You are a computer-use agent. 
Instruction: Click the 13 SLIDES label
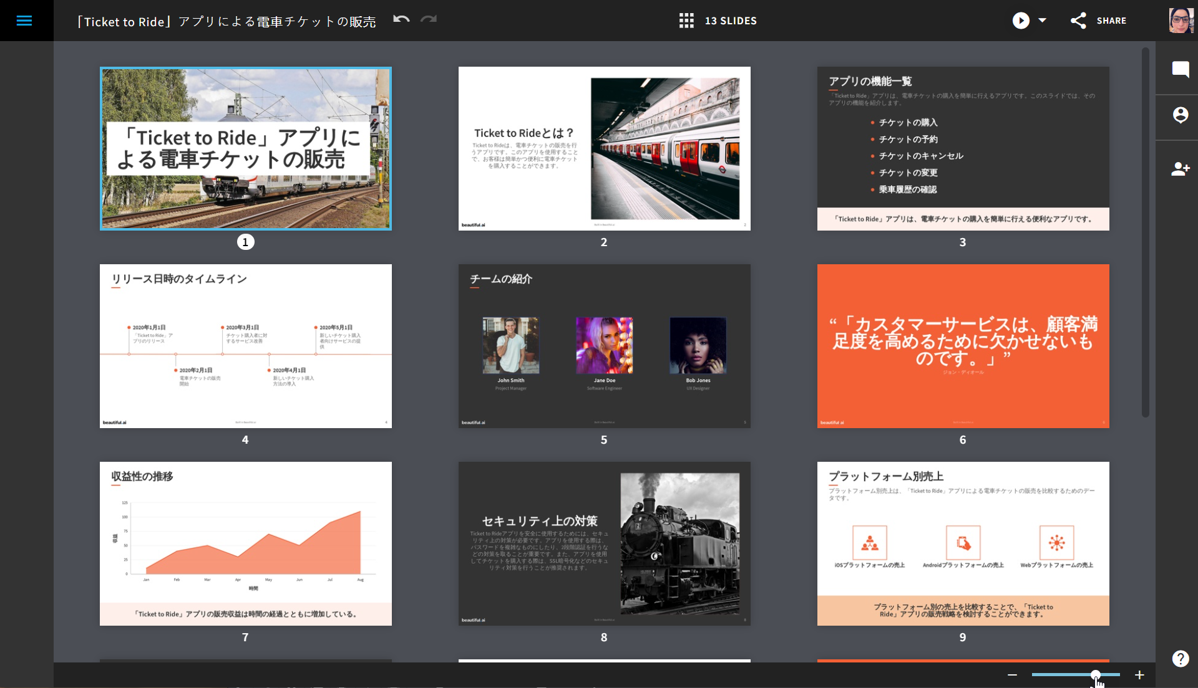pyautogui.click(x=731, y=21)
